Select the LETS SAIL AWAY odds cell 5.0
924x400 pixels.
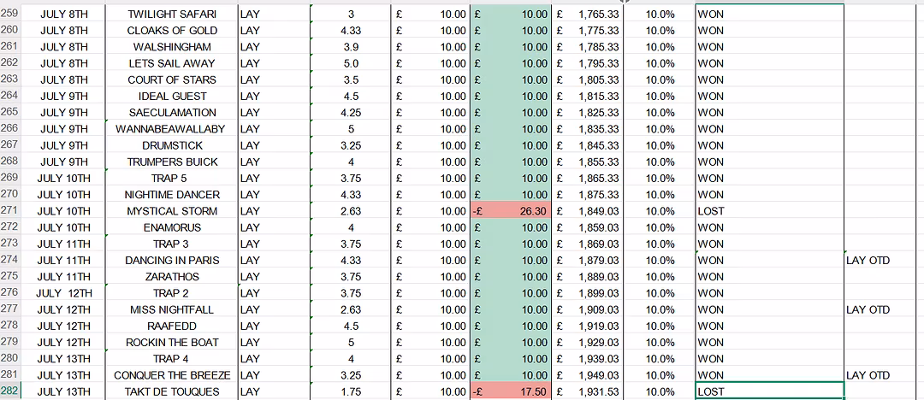pos(351,63)
